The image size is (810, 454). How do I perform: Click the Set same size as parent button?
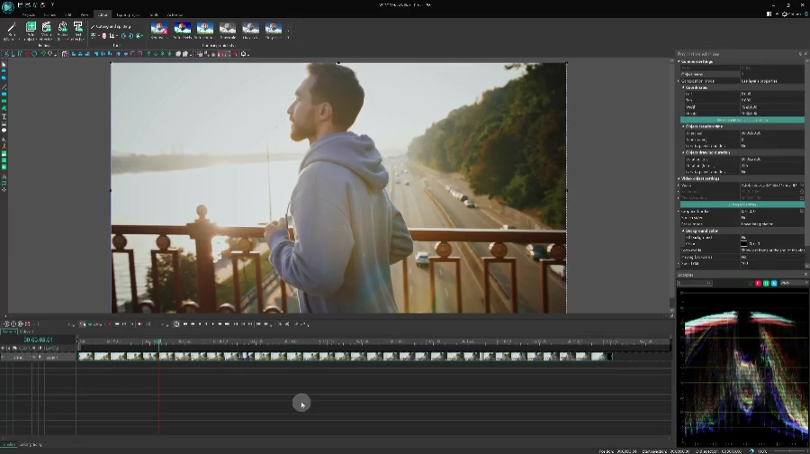742,120
